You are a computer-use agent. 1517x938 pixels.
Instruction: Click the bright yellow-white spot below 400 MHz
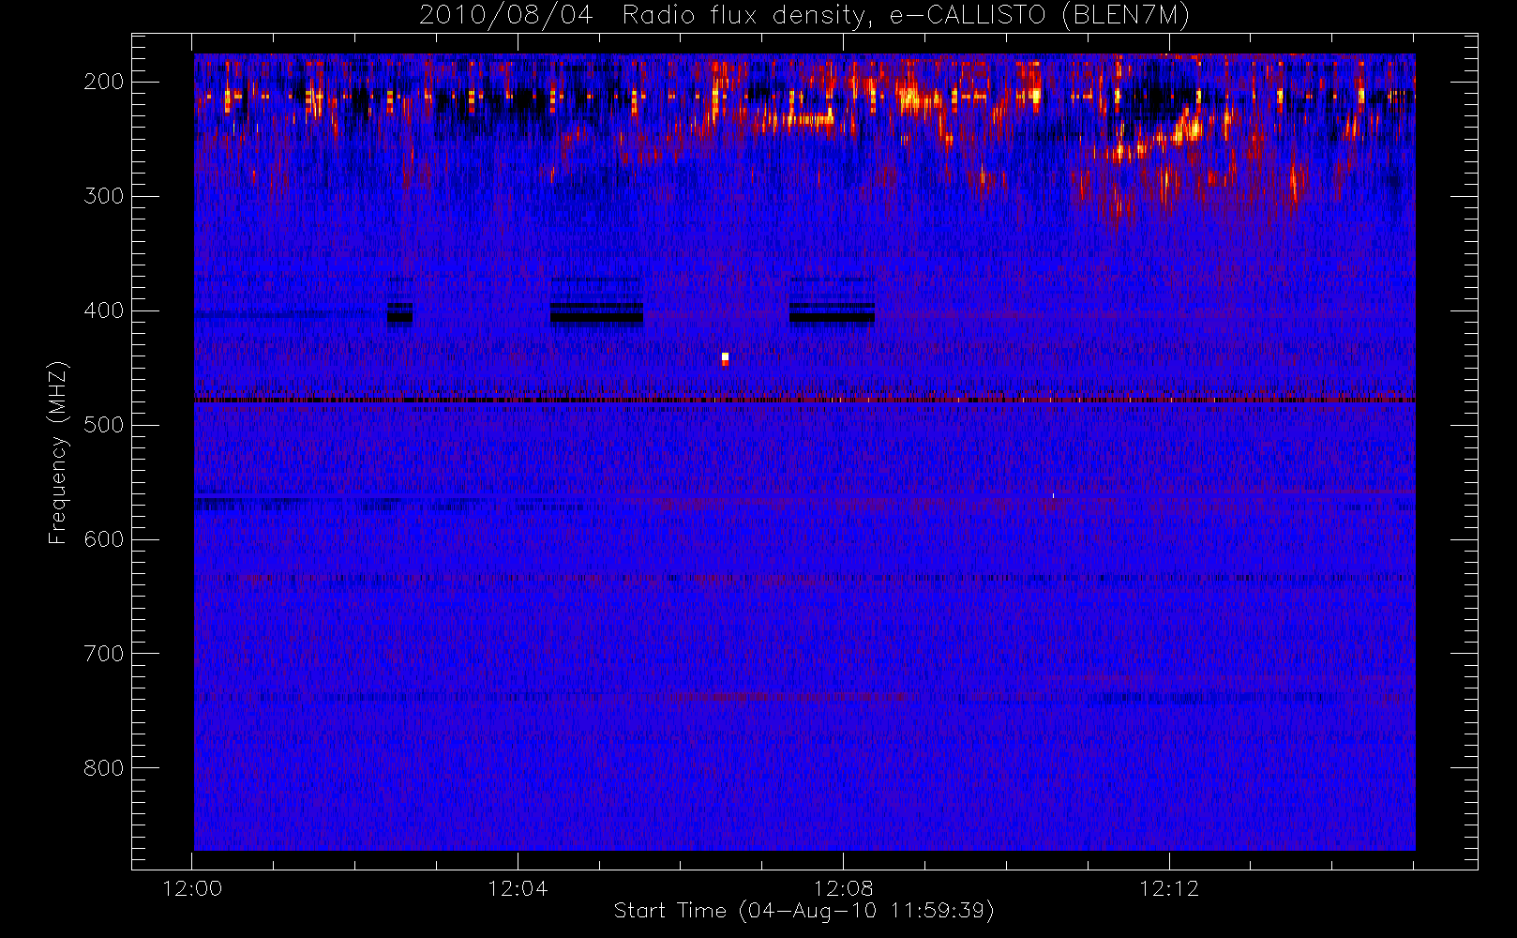point(725,358)
